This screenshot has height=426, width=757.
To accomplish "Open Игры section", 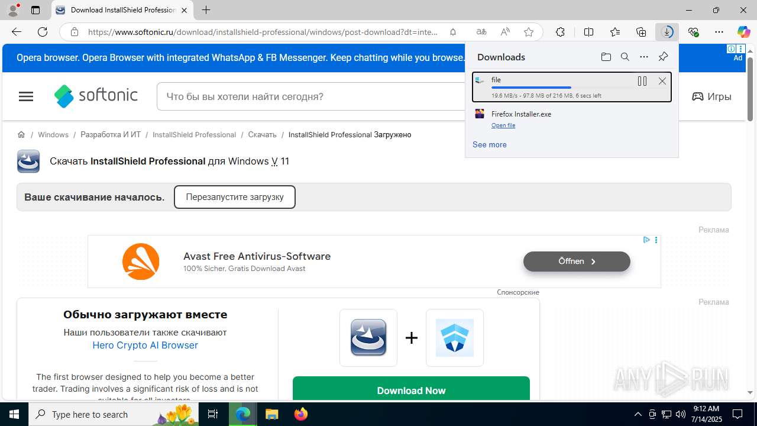I will tap(711, 96).
